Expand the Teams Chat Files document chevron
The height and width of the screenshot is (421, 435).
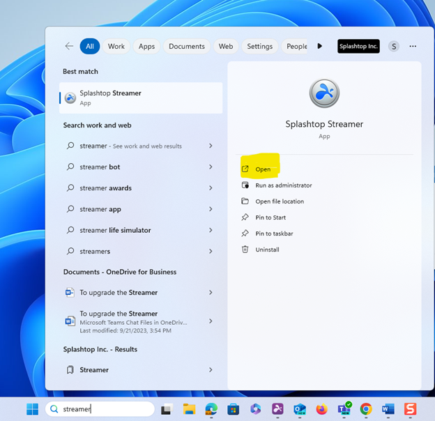211,321
